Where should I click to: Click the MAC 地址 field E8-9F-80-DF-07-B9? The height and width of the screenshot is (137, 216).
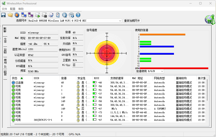point(43,38)
